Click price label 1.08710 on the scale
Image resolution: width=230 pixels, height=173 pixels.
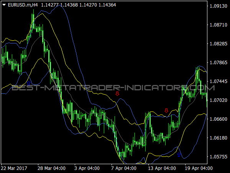[x=219, y=25]
